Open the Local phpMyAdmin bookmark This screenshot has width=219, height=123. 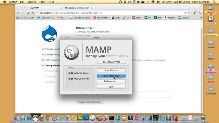click(x=80, y=18)
